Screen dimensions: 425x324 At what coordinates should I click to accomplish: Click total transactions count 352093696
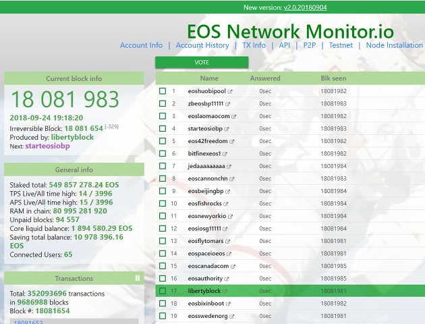coord(47,294)
